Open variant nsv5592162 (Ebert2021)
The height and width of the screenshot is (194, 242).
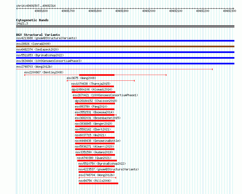click(x=93, y=129)
